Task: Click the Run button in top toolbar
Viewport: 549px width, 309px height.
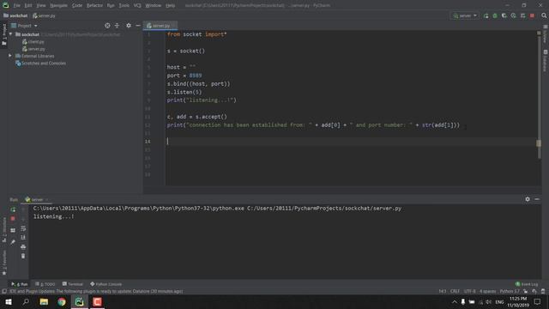Action: tap(486, 15)
